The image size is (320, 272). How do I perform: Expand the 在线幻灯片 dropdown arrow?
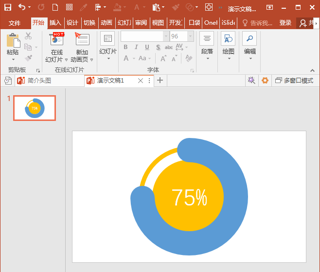[66, 60]
